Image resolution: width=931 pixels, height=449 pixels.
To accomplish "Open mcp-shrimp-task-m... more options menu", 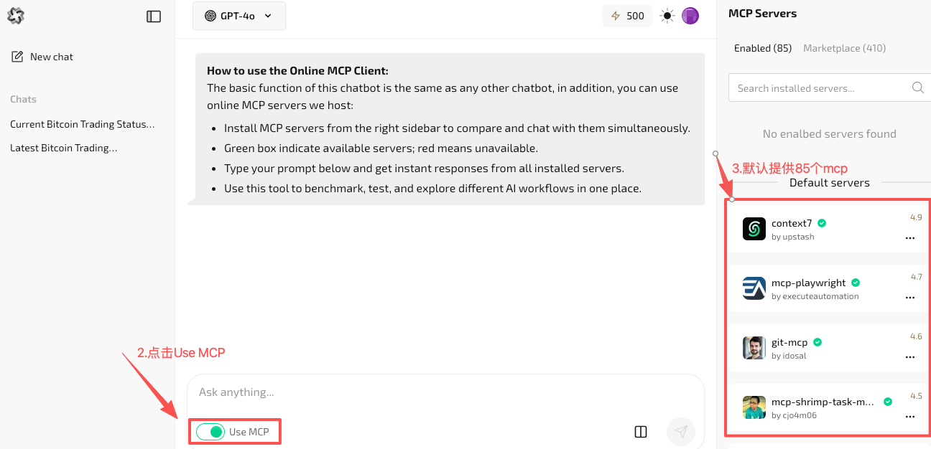I will point(910,416).
